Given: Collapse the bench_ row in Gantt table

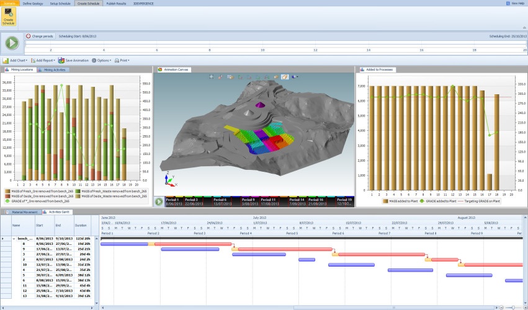Looking at the screenshot, I should point(14,239).
